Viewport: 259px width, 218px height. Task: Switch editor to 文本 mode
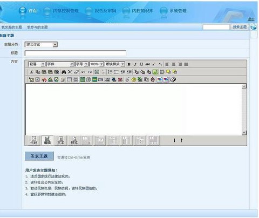tap(61, 140)
